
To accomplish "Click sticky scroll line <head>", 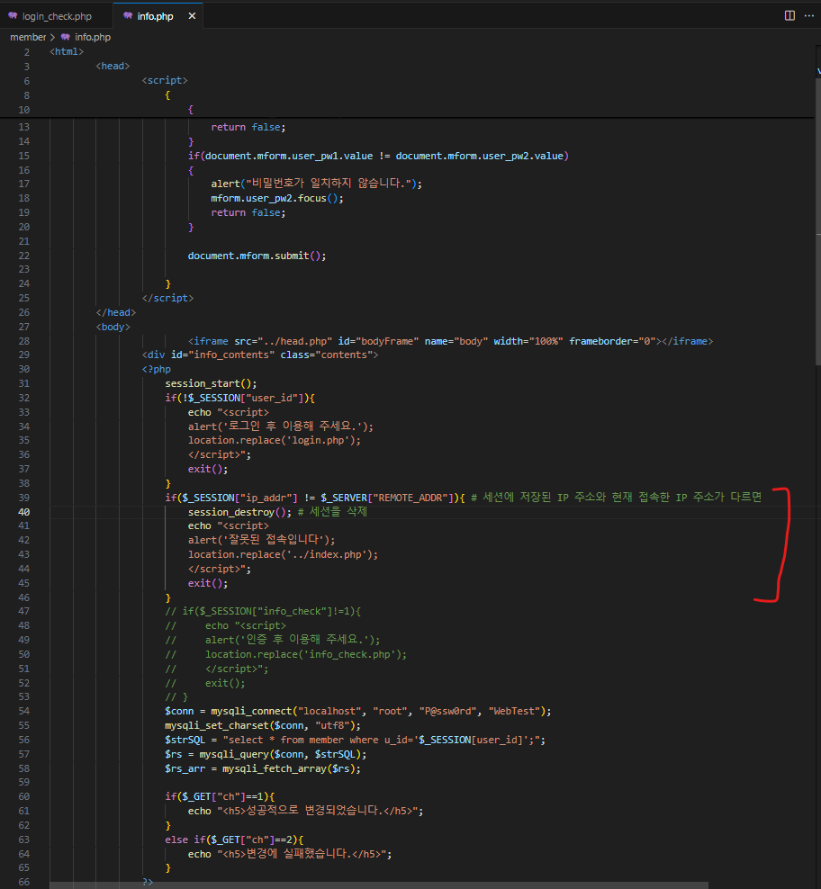I will click(x=113, y=66).
